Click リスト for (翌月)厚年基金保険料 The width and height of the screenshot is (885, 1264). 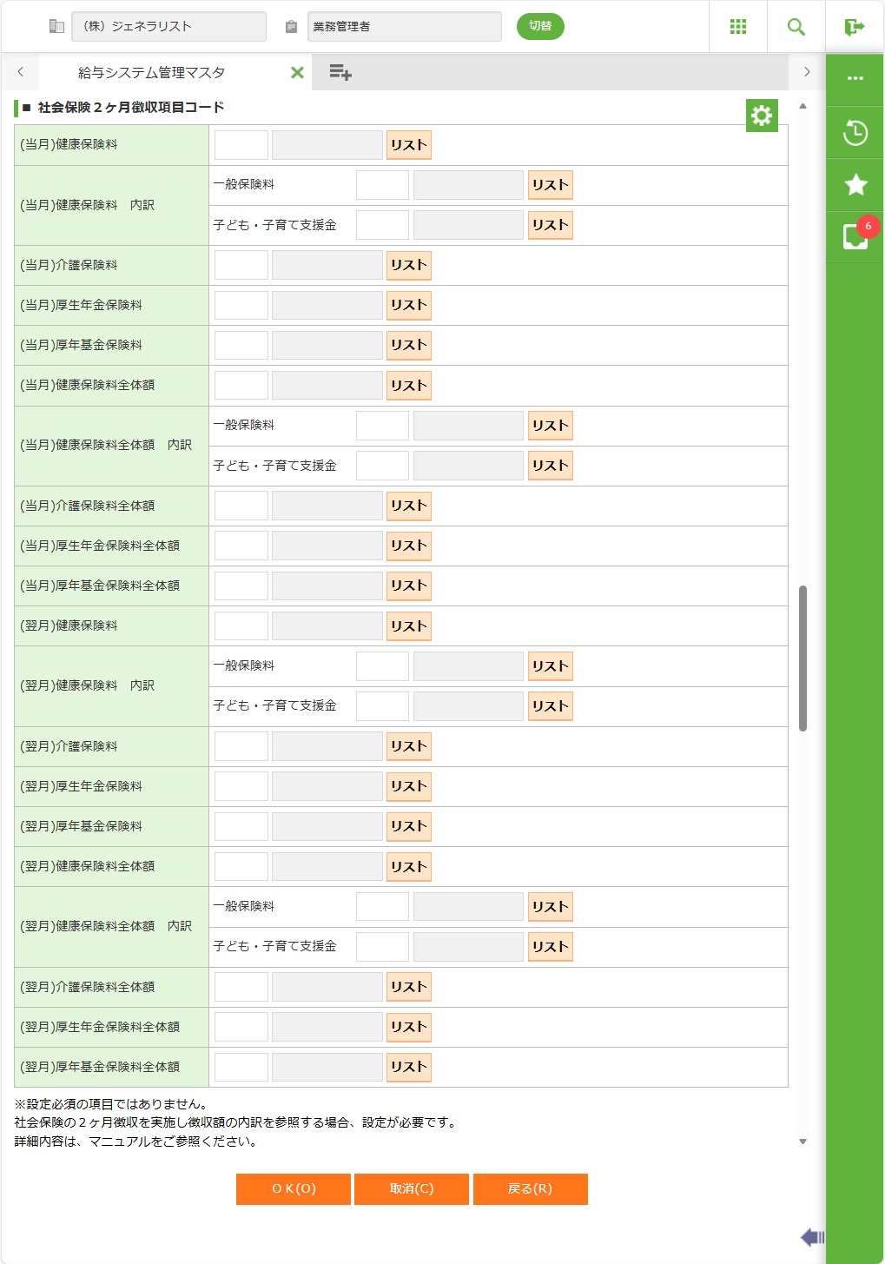pos(408,826)
